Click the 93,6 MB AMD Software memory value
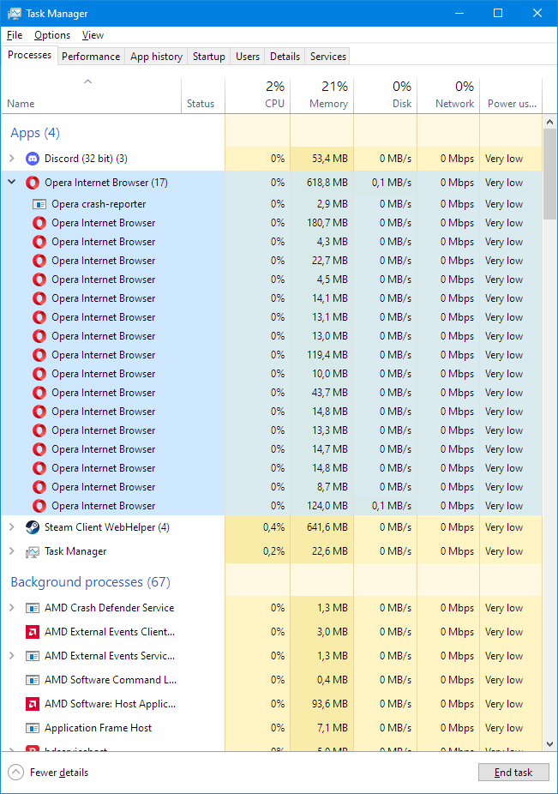 [330, 704]
